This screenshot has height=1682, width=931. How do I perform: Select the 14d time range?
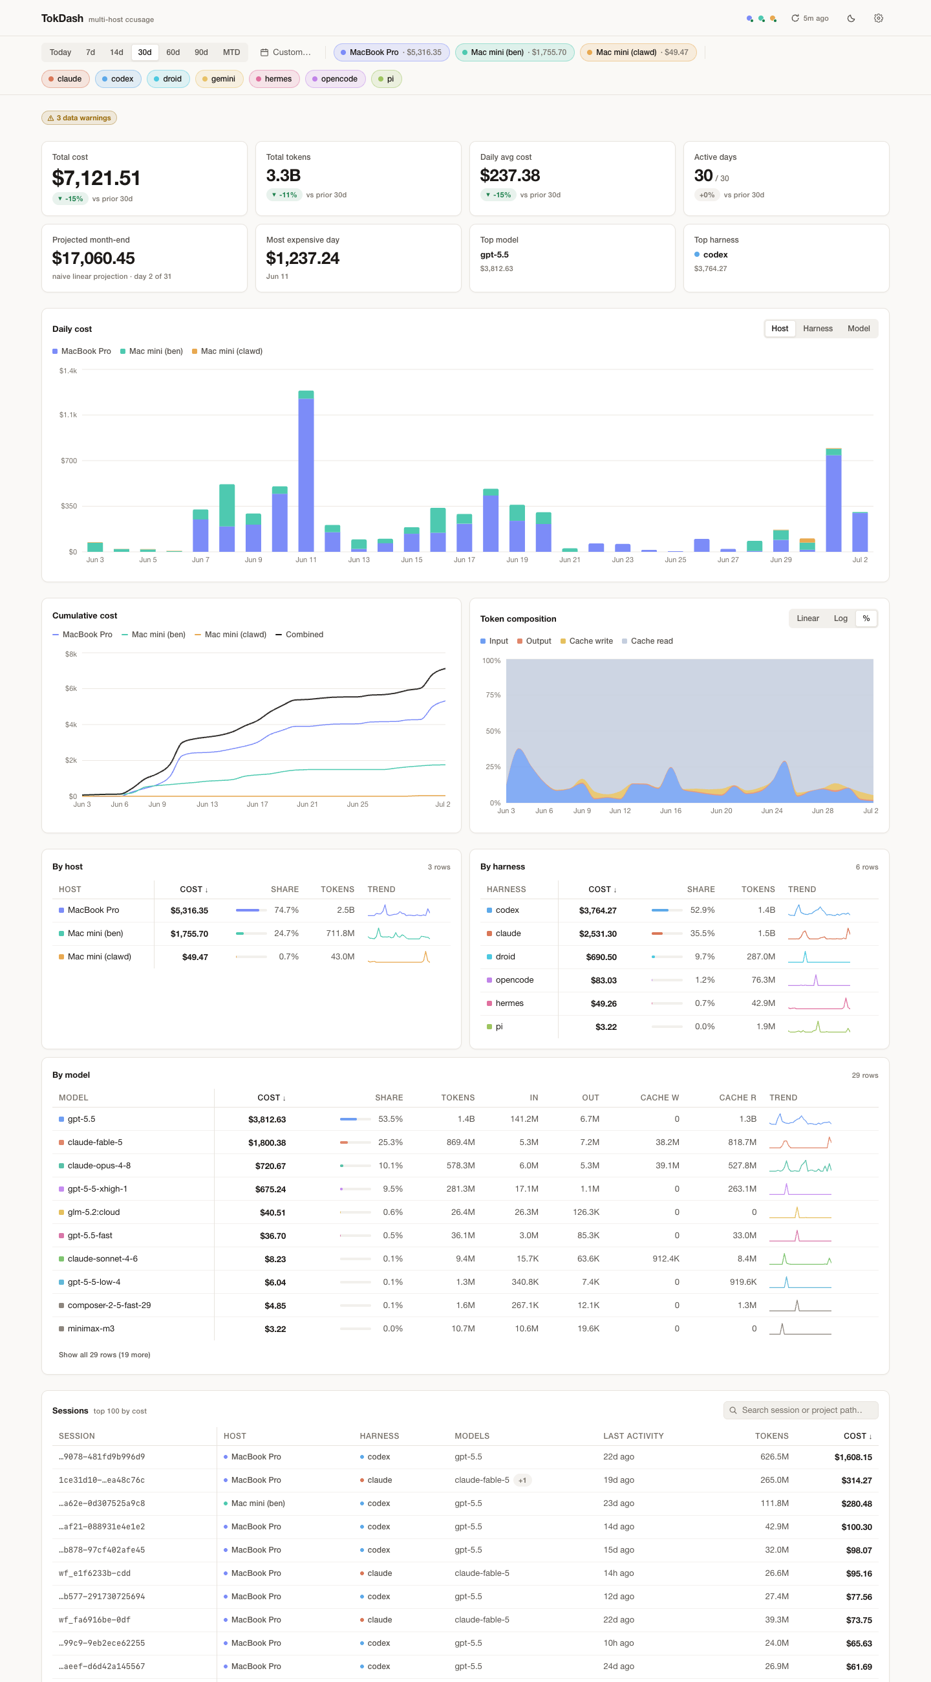[x=117, y=52]
